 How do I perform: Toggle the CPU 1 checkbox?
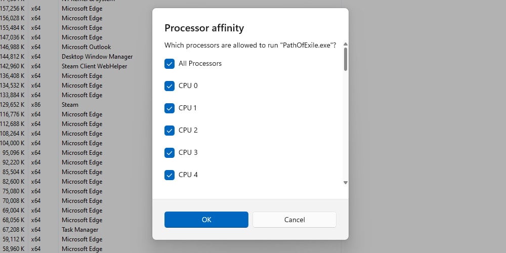coord(170,108)
